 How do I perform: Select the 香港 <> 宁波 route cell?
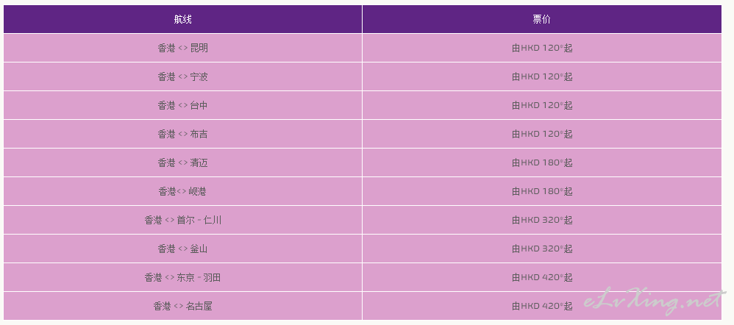tap(182, 76)
